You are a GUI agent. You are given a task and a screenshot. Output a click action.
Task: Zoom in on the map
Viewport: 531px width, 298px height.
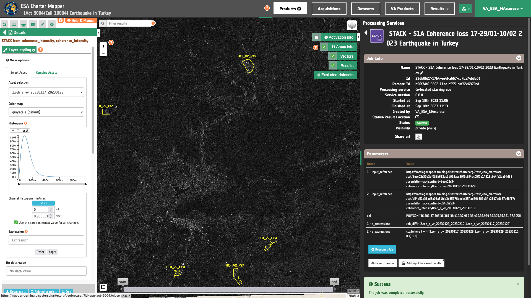point(103,46)
